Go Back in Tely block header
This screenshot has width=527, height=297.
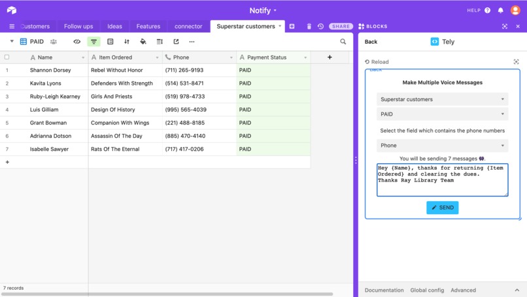pyautogui.click(x=371, y=42)
